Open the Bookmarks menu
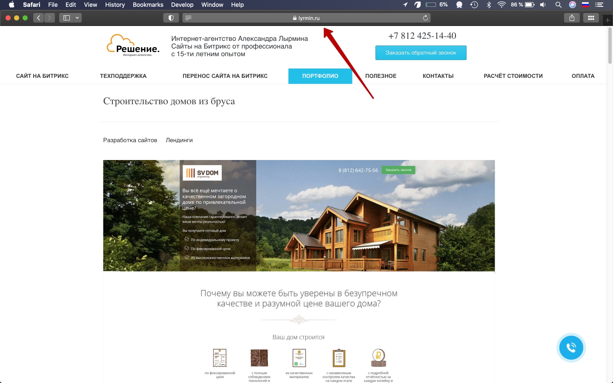 (148, 5)
